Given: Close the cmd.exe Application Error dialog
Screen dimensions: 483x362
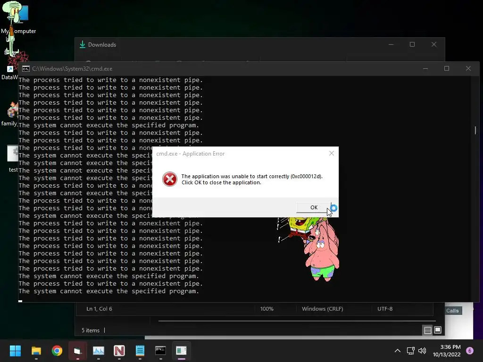Looking at the screenshot, I should [332, 153].
